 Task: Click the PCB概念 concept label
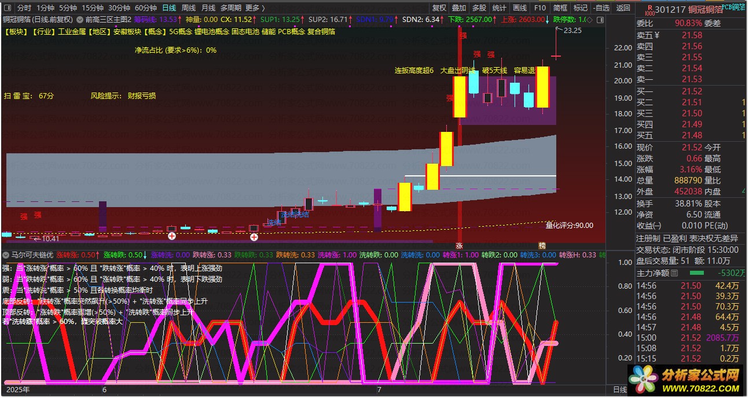tap(292, 32)
